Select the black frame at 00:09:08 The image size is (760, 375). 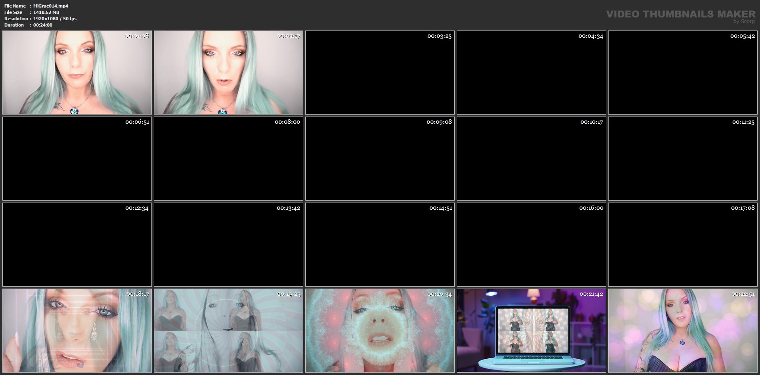tap(380, 159)
